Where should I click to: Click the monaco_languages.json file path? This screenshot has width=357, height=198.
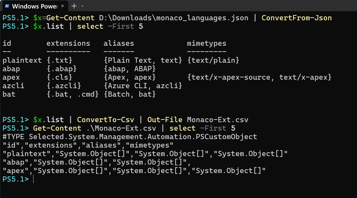pos(174,18)
